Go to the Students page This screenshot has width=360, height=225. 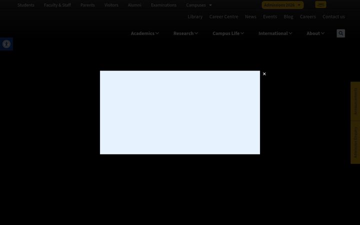[25, 5]
